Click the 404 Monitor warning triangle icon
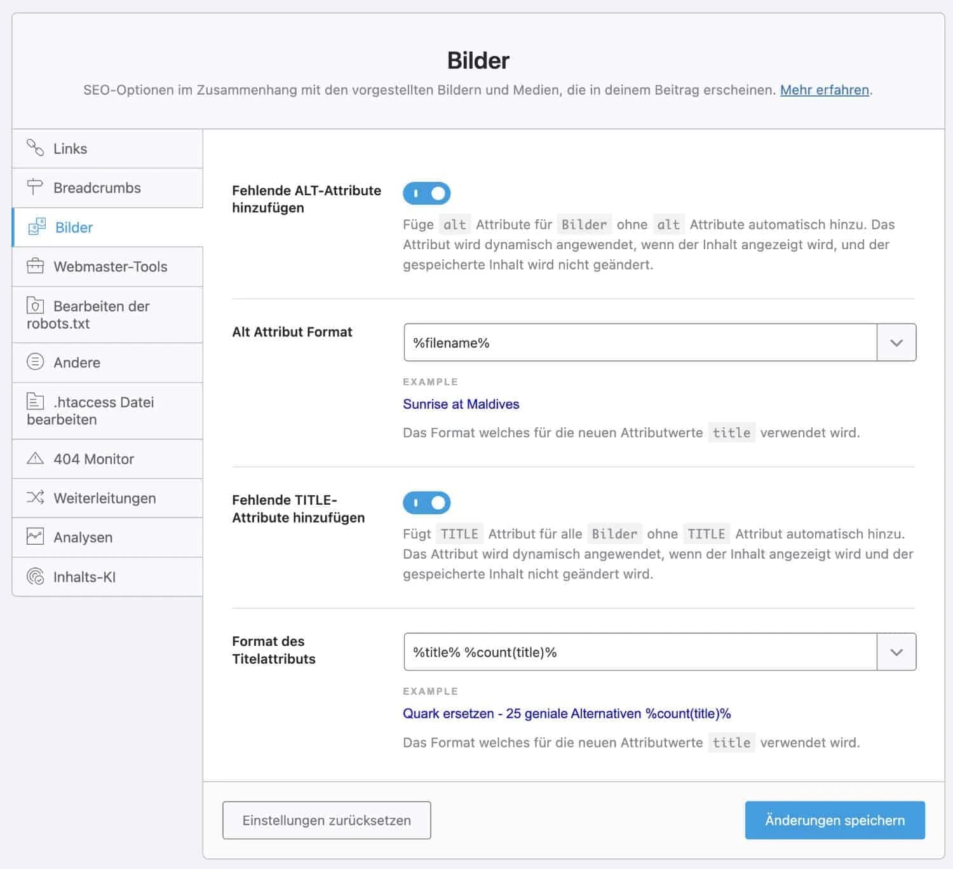The width and height of the screenshot is (953, 869). pos(35,458)
